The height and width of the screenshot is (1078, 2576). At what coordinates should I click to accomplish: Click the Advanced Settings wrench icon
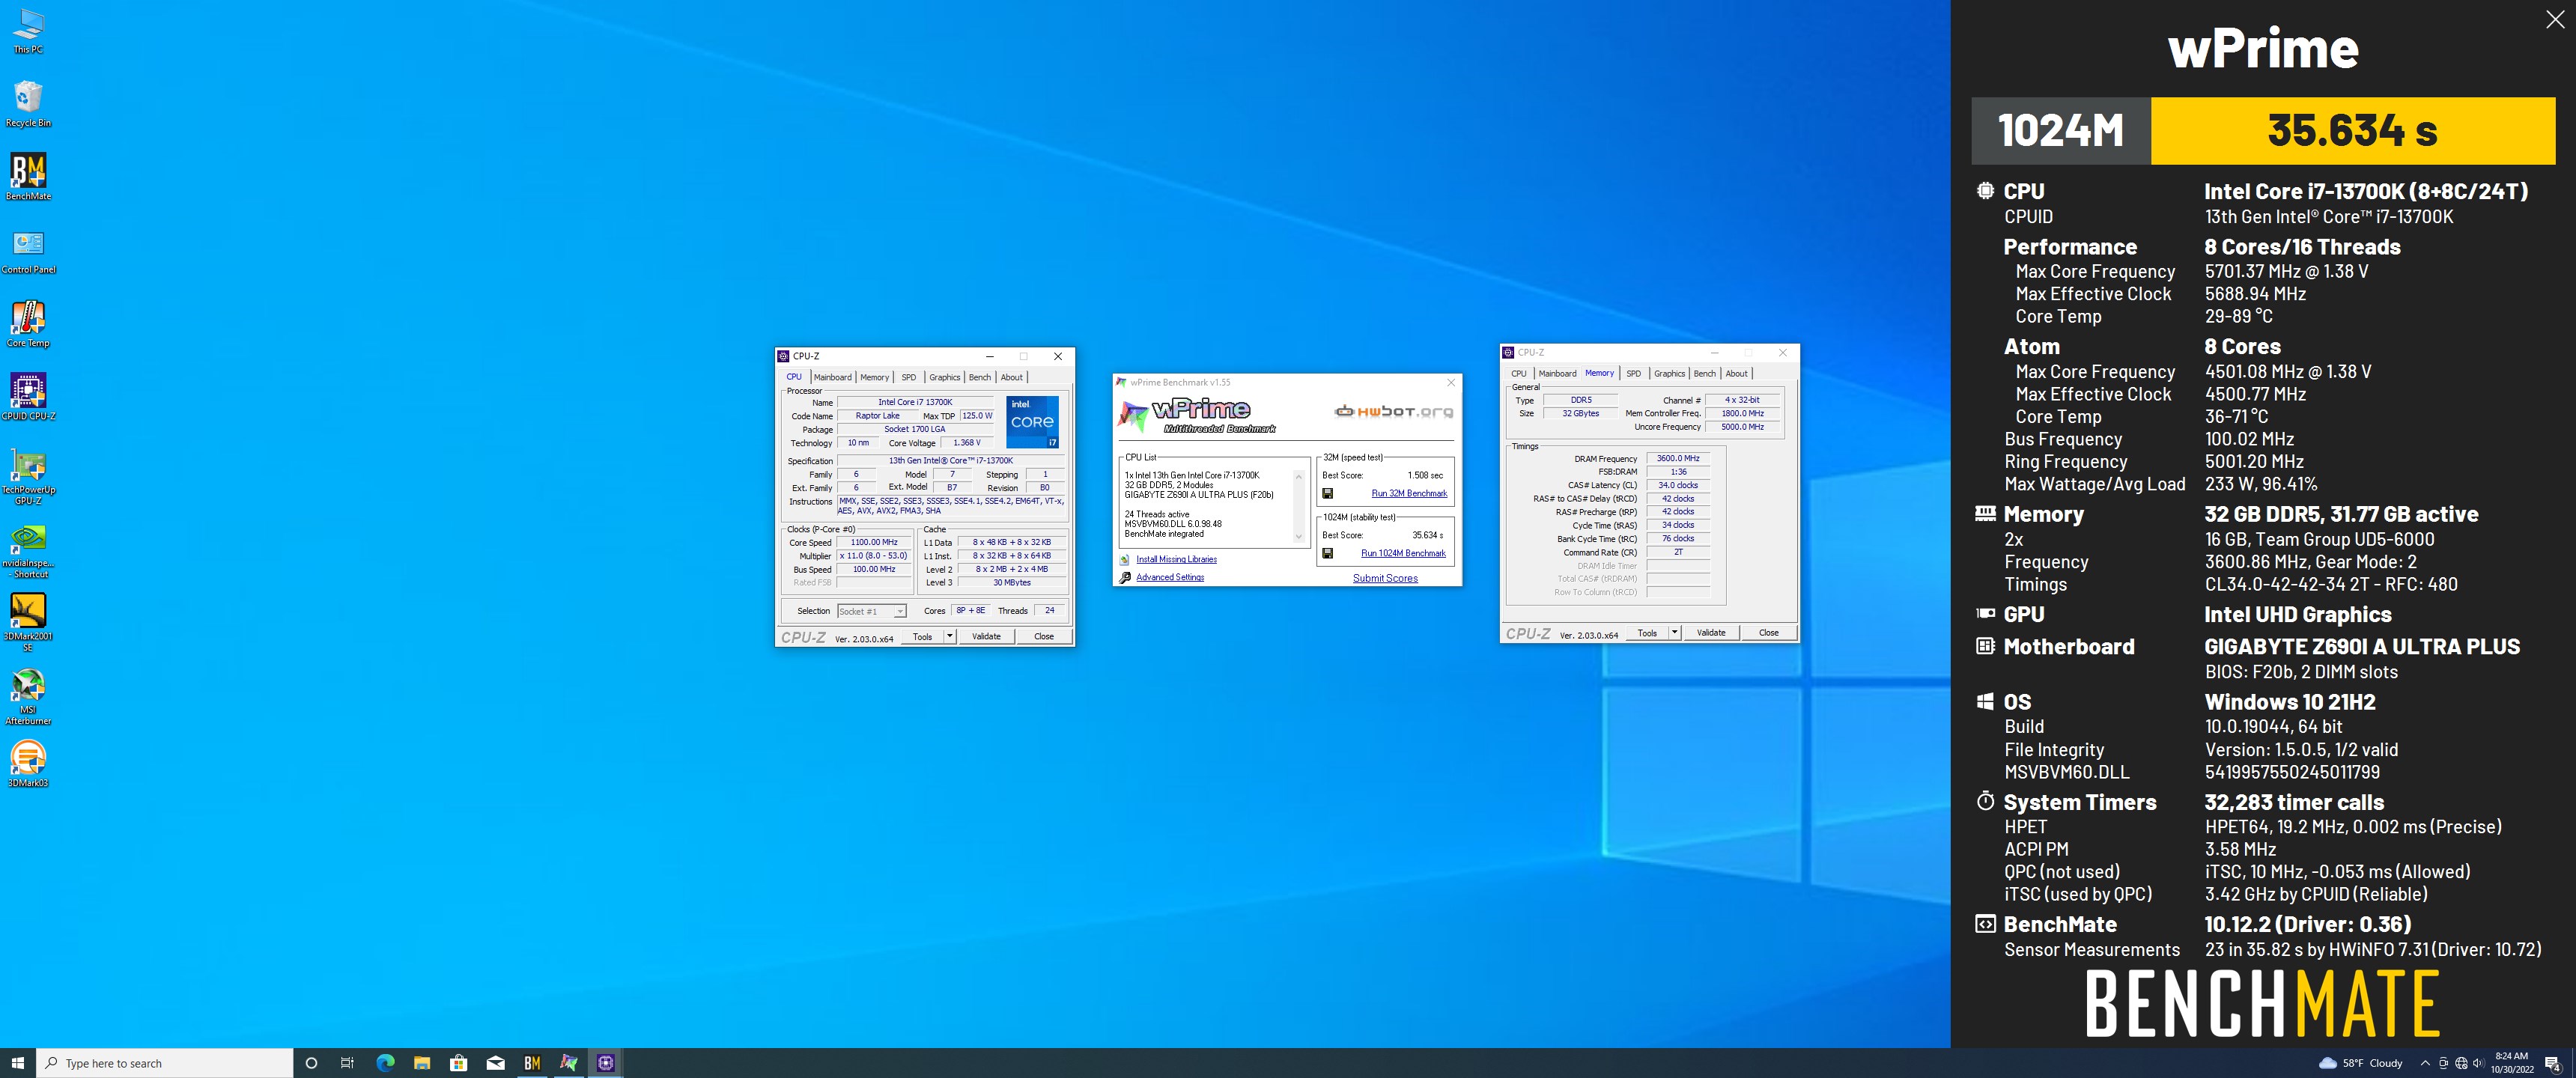[1124, 578]
